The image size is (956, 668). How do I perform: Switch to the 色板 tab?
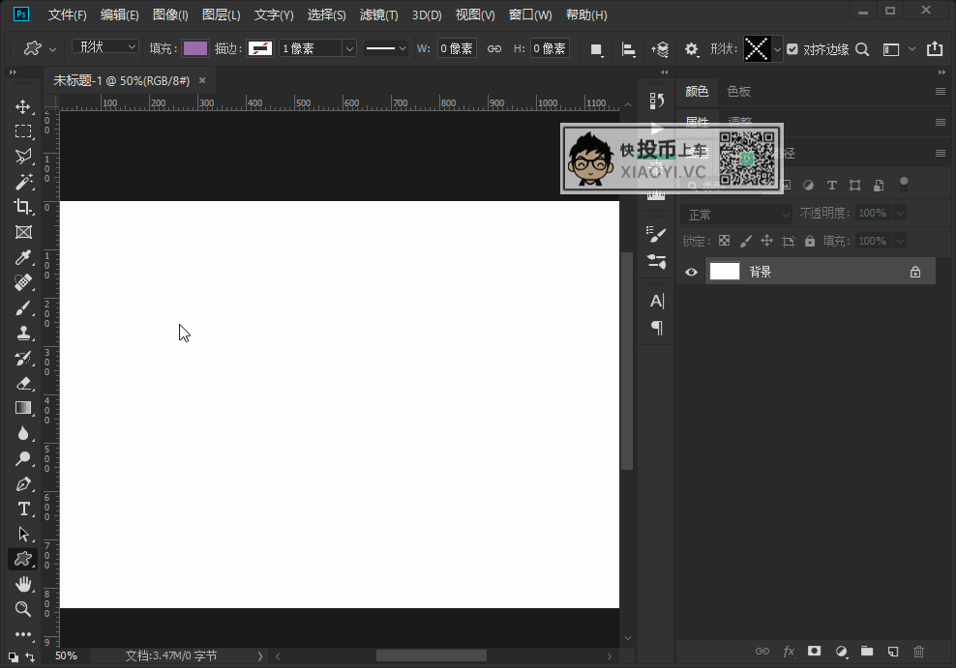738,91
